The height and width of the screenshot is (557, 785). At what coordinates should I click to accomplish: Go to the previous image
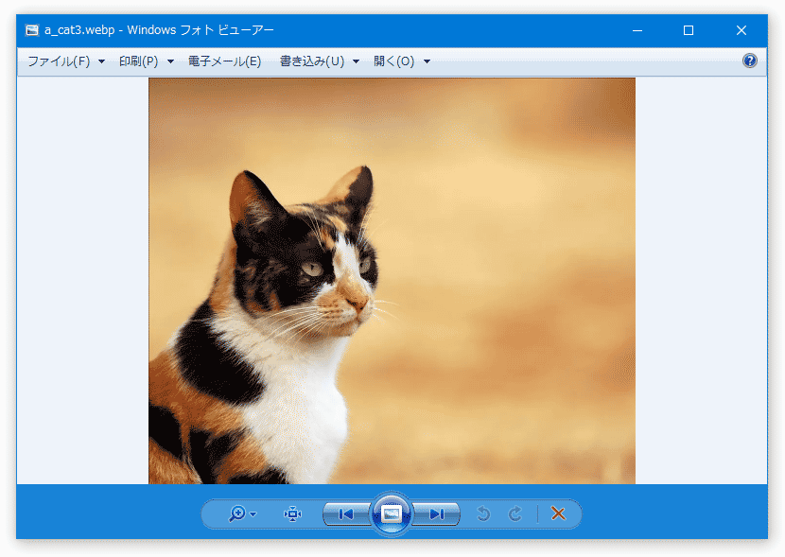(346, 513)
